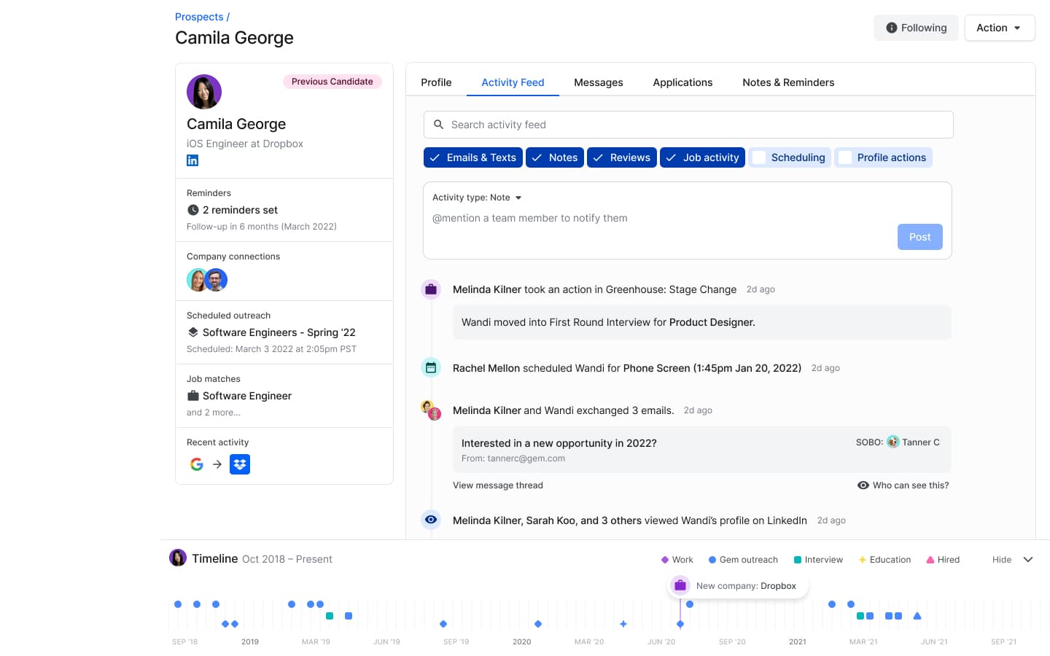The width and height of the screenshot is (1050, 656).
Task: Enable the Profile actions filter checkbox
Action: tap(845, 157)
